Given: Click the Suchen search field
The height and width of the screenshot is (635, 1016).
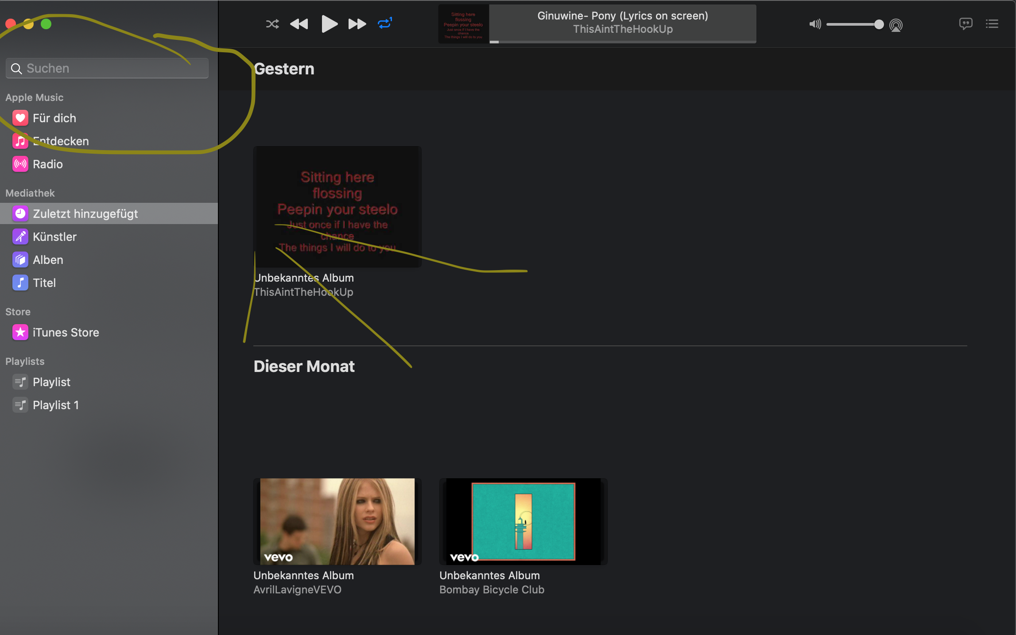Looking at the screenshot, I should point(107,69).
